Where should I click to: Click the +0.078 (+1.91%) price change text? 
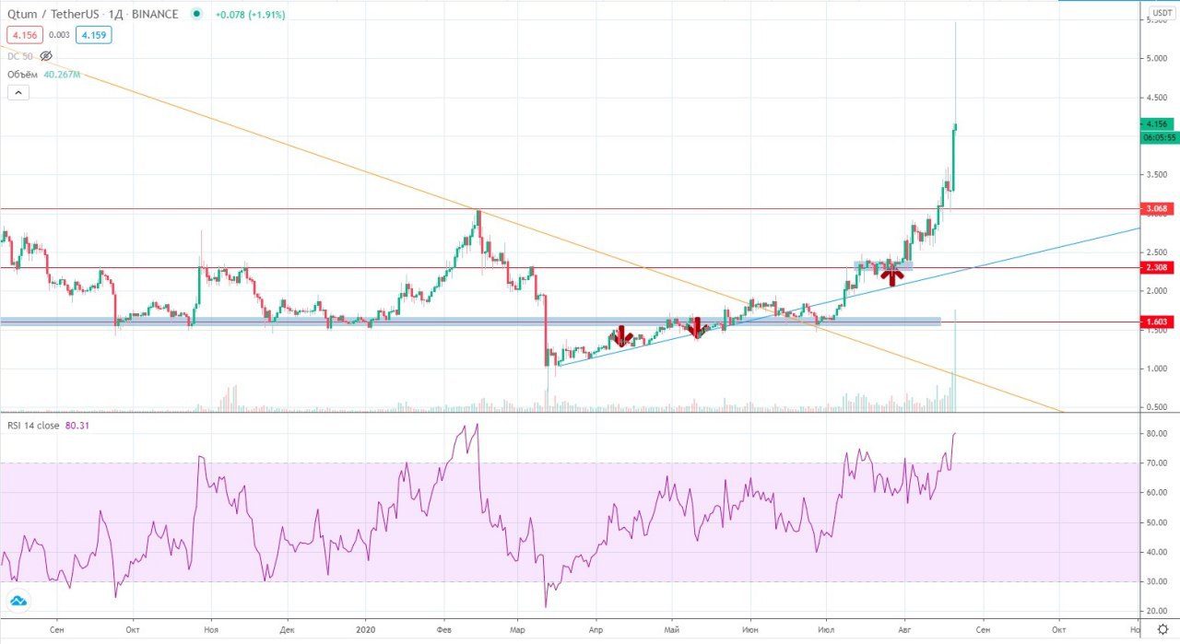(250, 15)
